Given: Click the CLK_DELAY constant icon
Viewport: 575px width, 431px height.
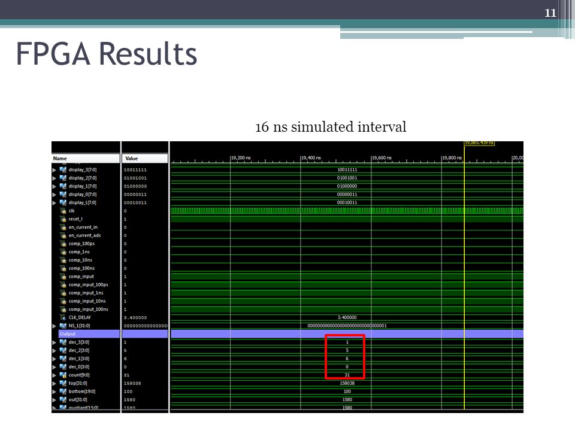Looking at the screenshot, I should [x=63, y=317].
